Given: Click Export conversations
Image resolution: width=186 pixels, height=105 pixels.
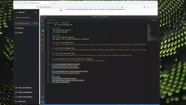Looking at the screenshot, I should (x=25, y=97).
